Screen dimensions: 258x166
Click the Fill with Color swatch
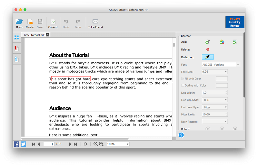222,79
